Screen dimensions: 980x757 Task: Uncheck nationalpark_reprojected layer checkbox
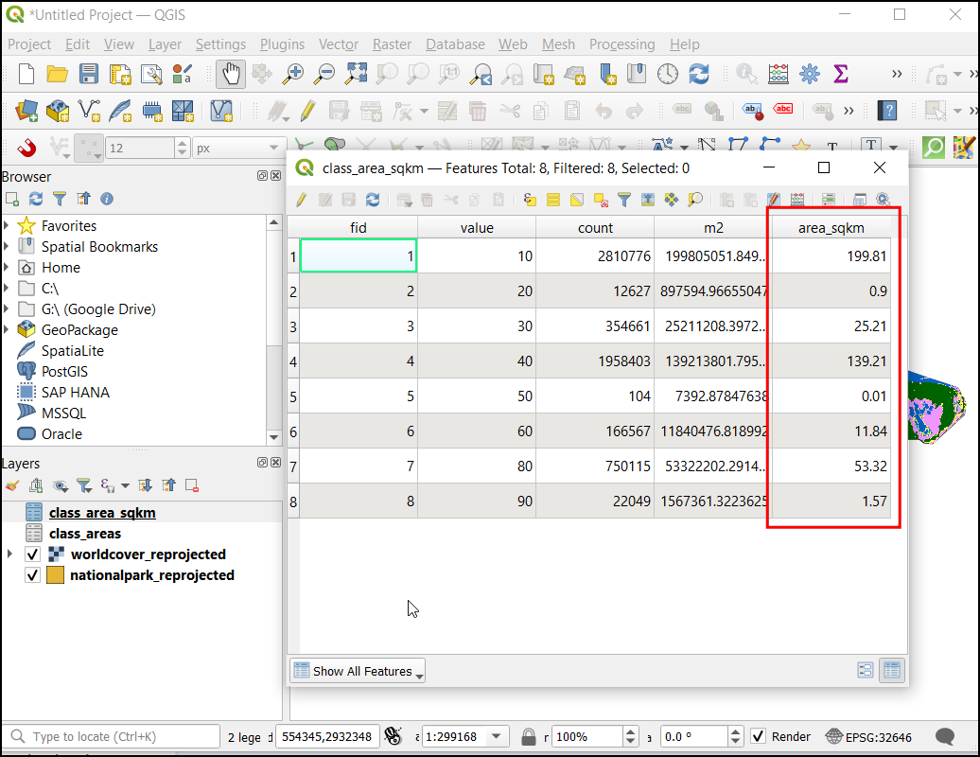coord(32,575)
